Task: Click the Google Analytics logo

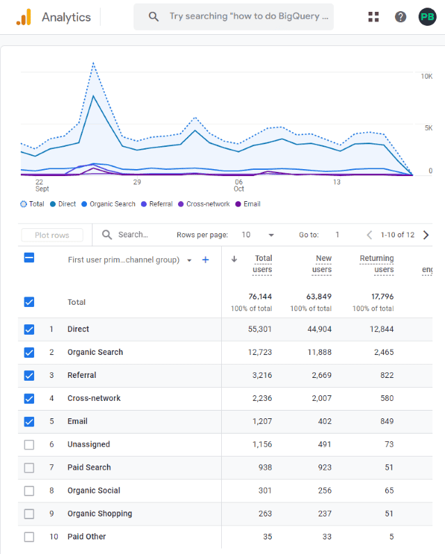Action: click(x=24, y=17)
